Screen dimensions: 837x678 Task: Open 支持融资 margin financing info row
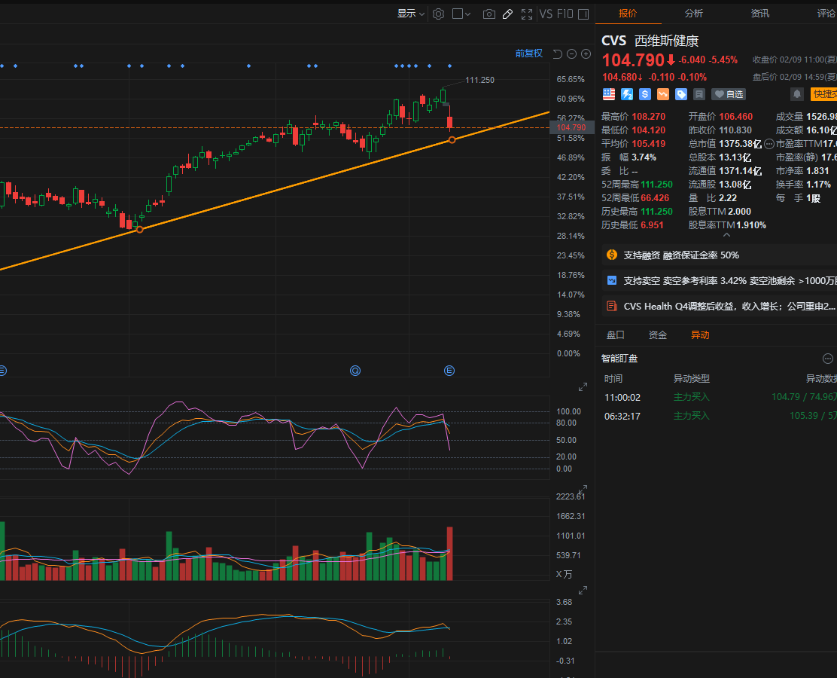pos(720,255)
